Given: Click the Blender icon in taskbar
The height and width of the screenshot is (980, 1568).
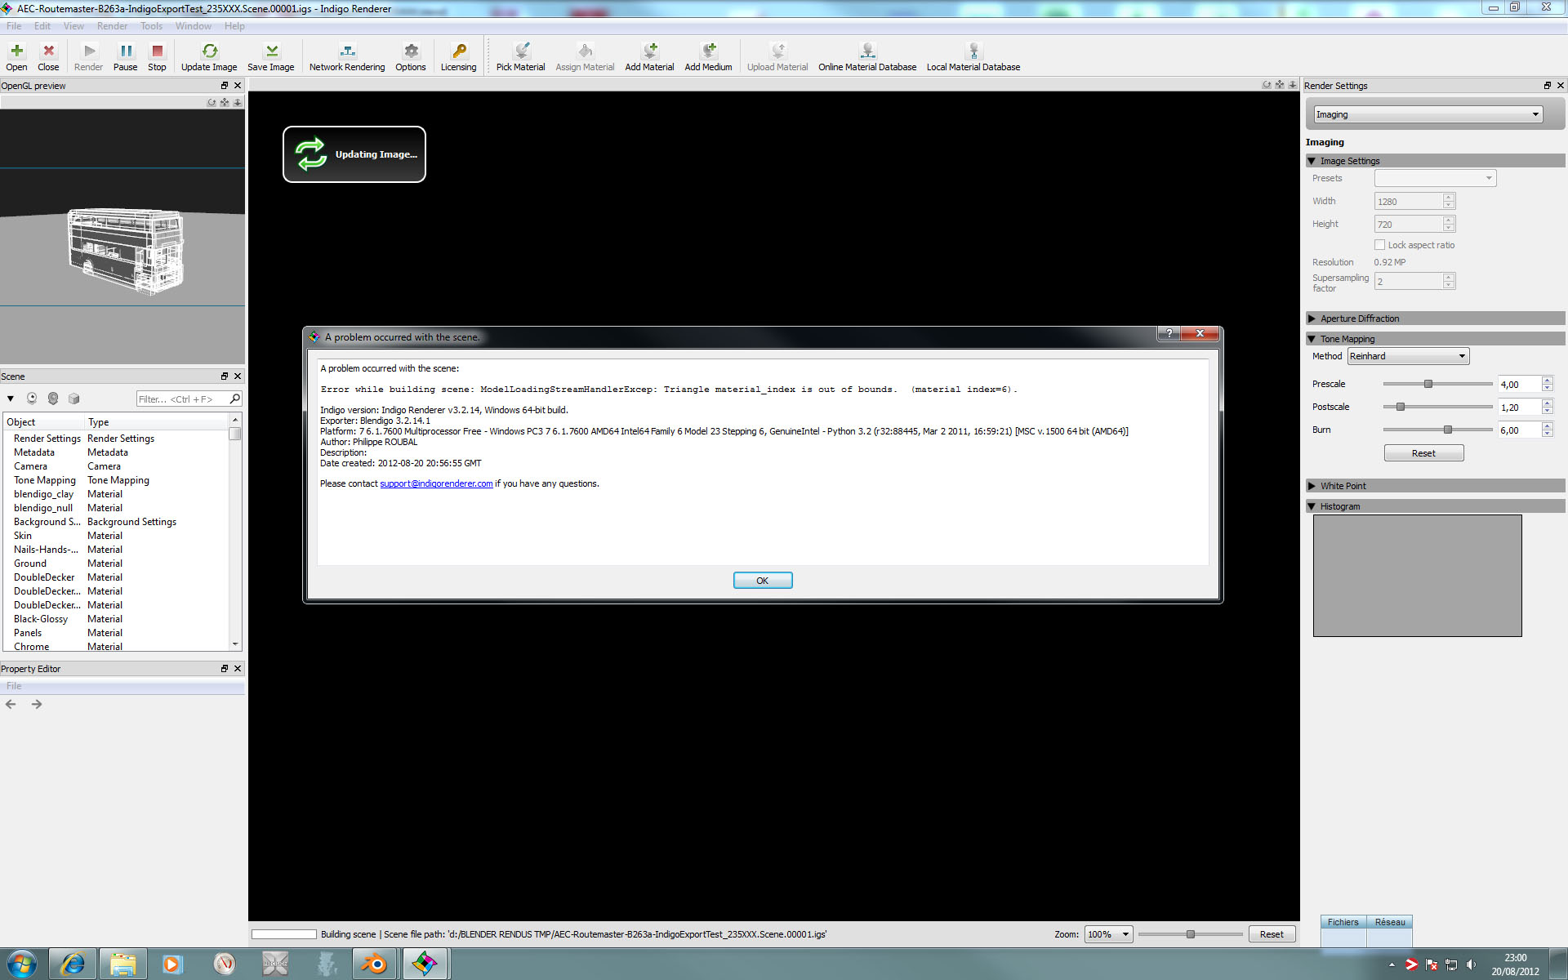Looking at the screenshot, I should coord(375,964).
